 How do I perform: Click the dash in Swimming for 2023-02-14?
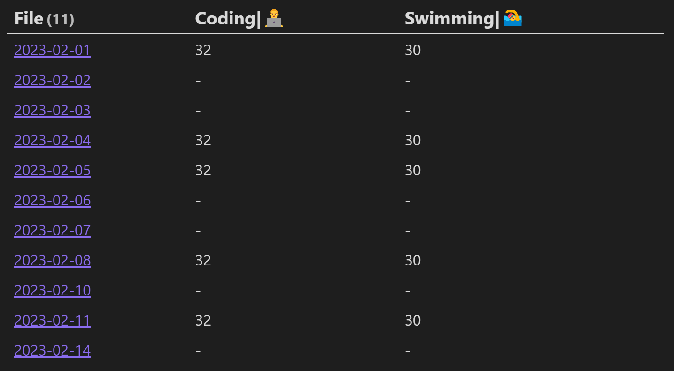(407, 350)
